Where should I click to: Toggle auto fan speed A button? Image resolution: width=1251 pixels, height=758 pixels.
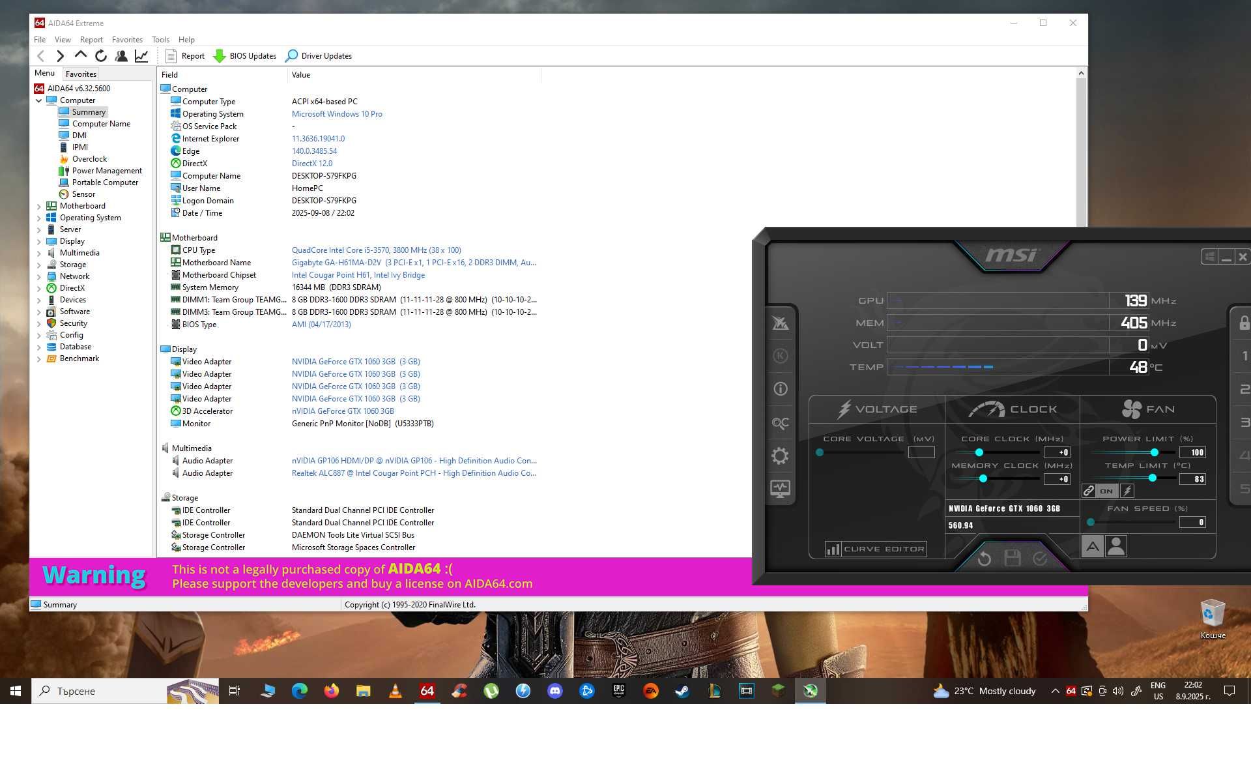(x=1093, y=546)
